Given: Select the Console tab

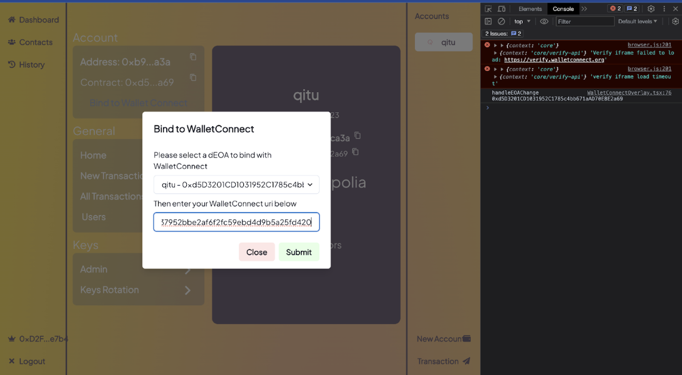Looking at the screenshot, I should (563, 8).
